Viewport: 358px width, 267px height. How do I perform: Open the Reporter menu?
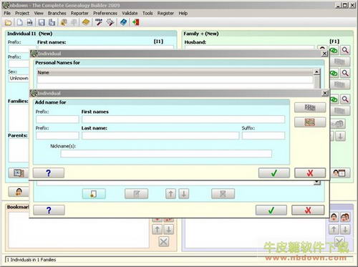79,14
